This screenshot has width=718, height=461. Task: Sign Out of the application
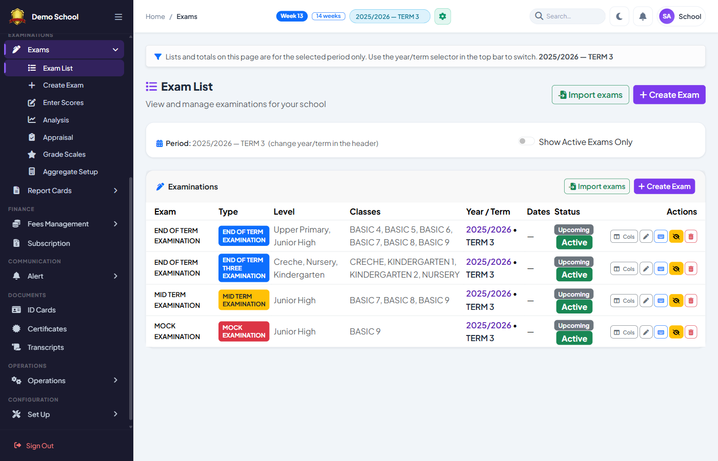tap(34, 446)
